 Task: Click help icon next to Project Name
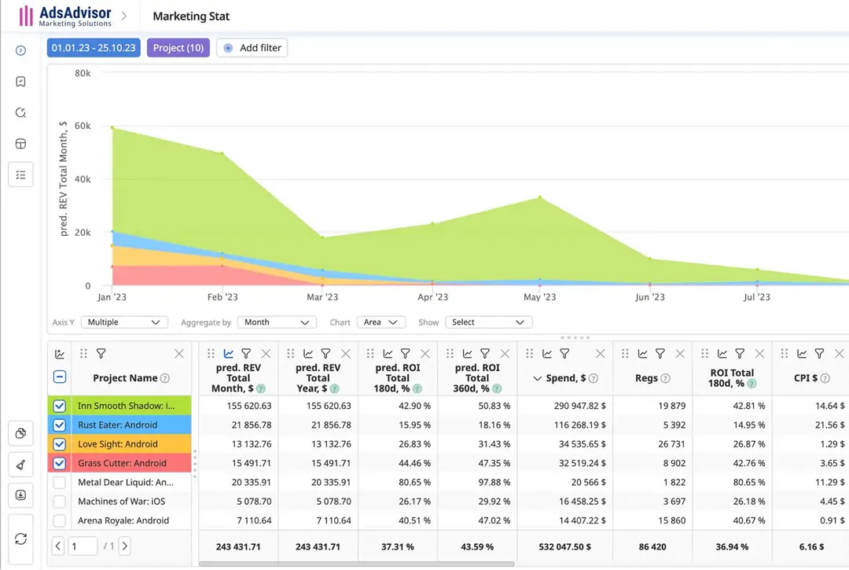click(x=165, y=378)
